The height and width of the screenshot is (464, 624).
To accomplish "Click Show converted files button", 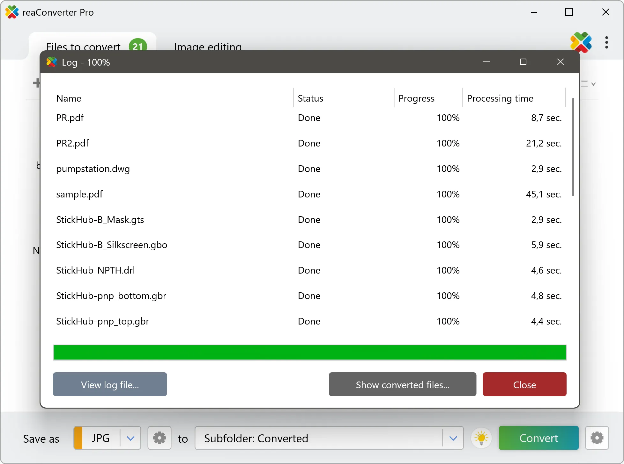I will (x=402, y=384).
